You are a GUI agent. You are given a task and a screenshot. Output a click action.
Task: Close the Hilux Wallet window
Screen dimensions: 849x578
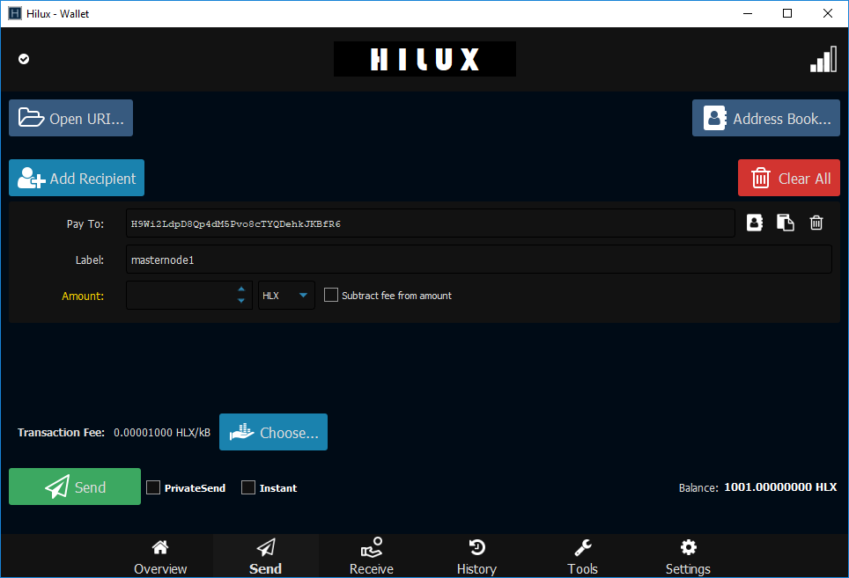[x=827, y=13]
